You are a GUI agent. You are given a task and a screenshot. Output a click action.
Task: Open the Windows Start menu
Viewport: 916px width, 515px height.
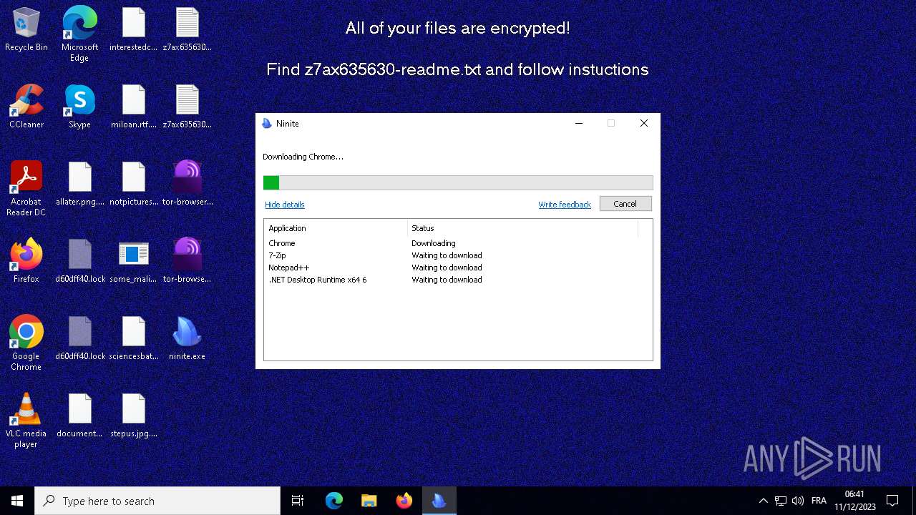coord(17,501)
